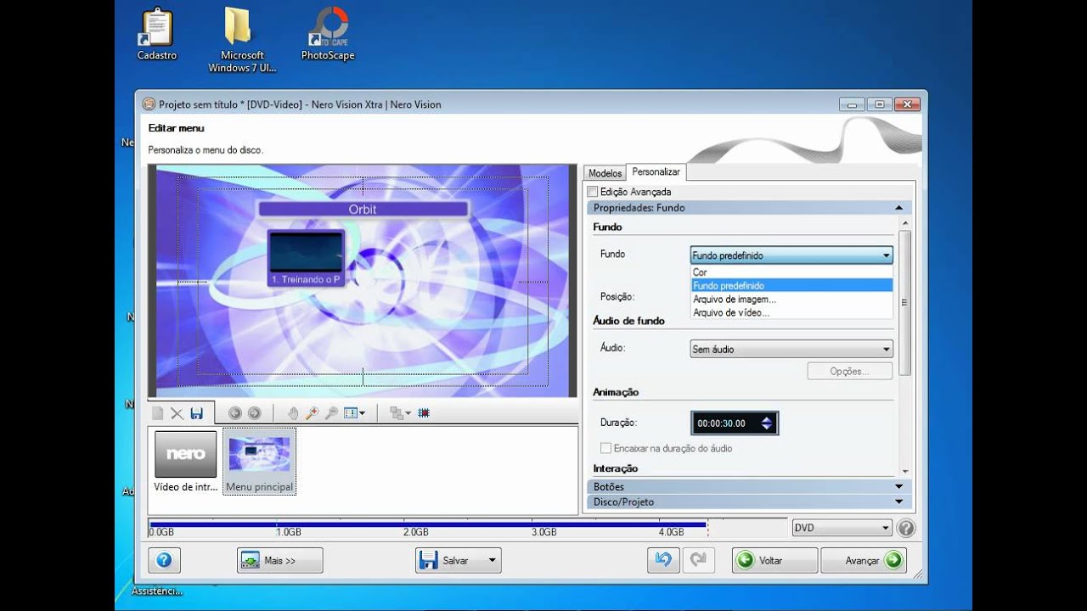Click the Mais >> button
Viewport: 1087px width, 611px height.
[279, 560]
